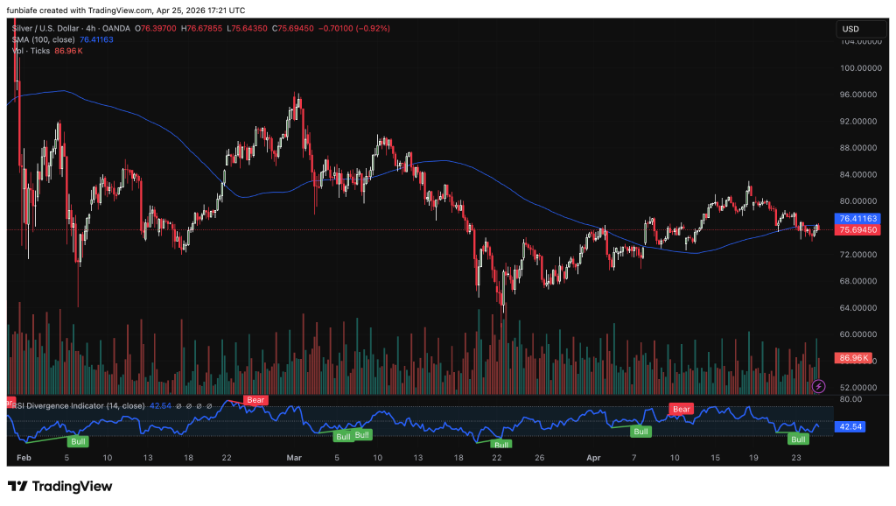Click the Vol · Ticks legend
The image size is (896, 506).
point(31,51)
